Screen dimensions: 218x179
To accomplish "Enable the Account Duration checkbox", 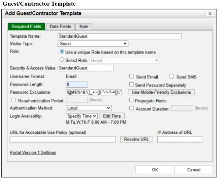I will 132,108.
